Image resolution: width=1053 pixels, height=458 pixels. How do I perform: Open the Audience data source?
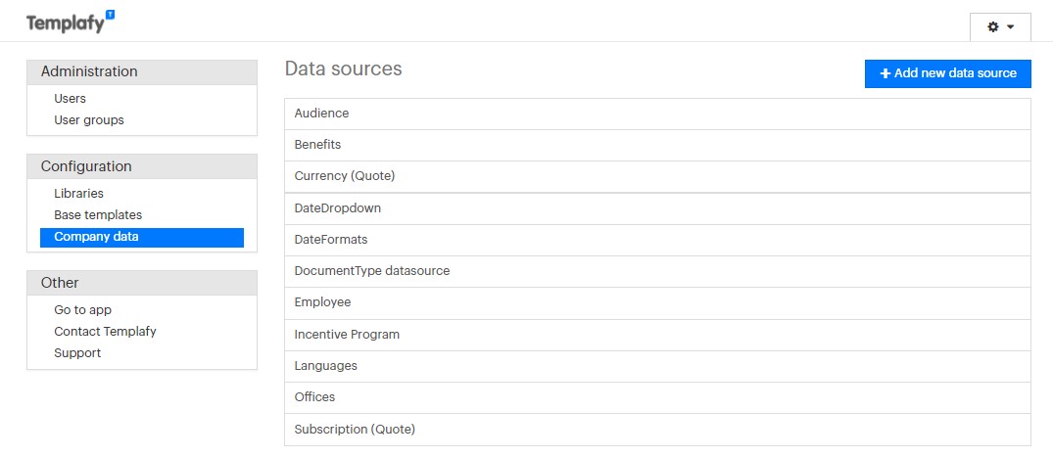(321, 114)
